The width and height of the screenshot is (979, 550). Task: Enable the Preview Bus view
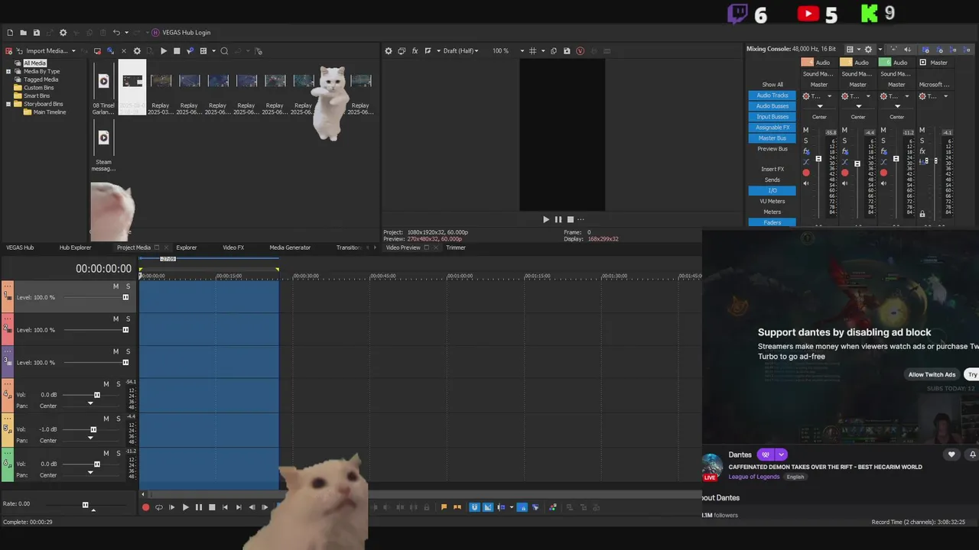click(x=772, y=149)
